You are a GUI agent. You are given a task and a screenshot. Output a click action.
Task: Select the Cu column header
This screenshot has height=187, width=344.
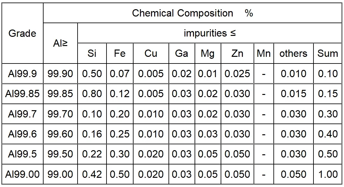151,53
